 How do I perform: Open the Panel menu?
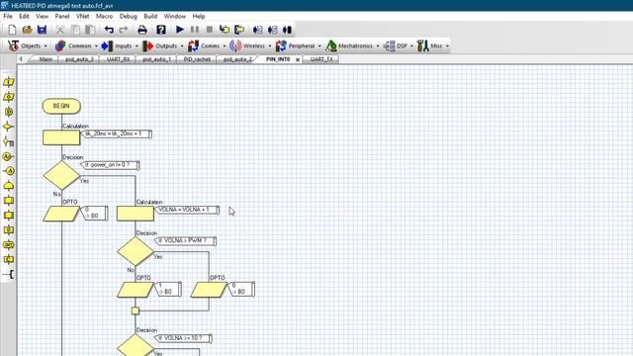pos(61,16)
